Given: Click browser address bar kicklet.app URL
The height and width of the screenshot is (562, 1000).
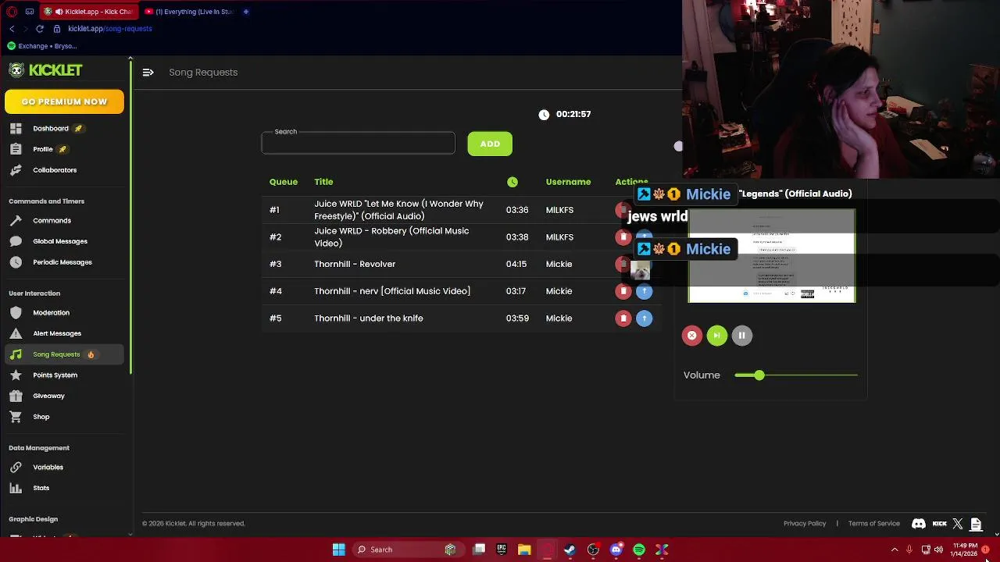Looking at the screenshot, I should [x=109, y=29].
